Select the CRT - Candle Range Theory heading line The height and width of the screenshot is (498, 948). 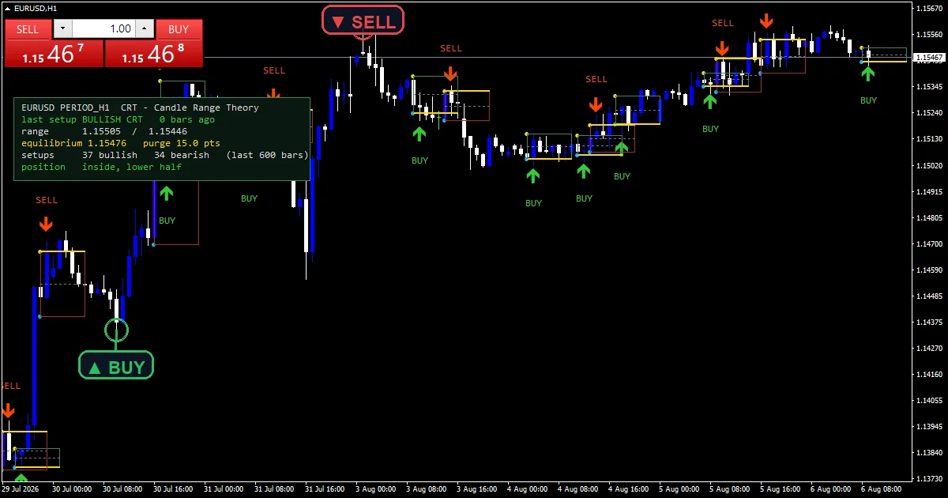click(x=140, y=108)
